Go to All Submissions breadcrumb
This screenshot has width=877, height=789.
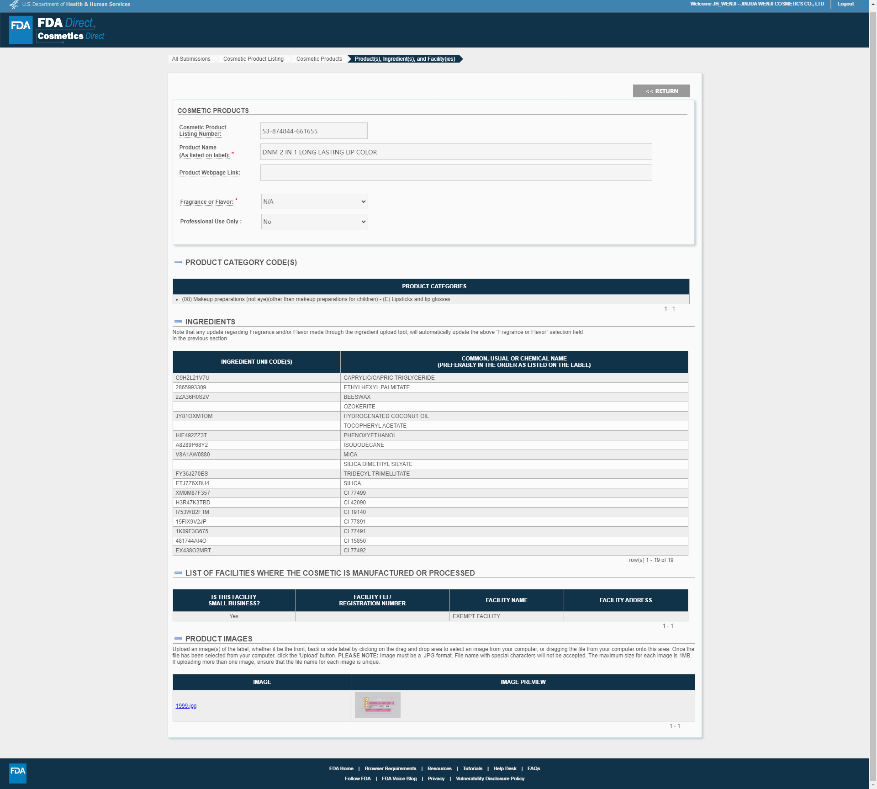click(191, 59)
